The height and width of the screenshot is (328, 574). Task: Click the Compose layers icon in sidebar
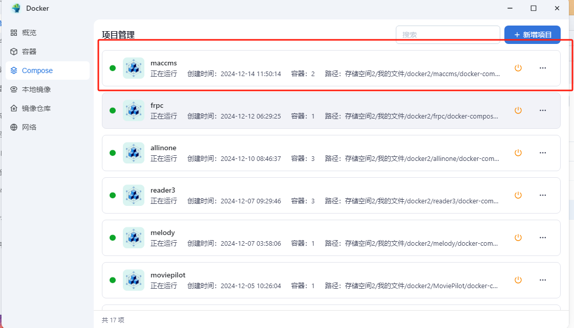[x=14, y=71]
